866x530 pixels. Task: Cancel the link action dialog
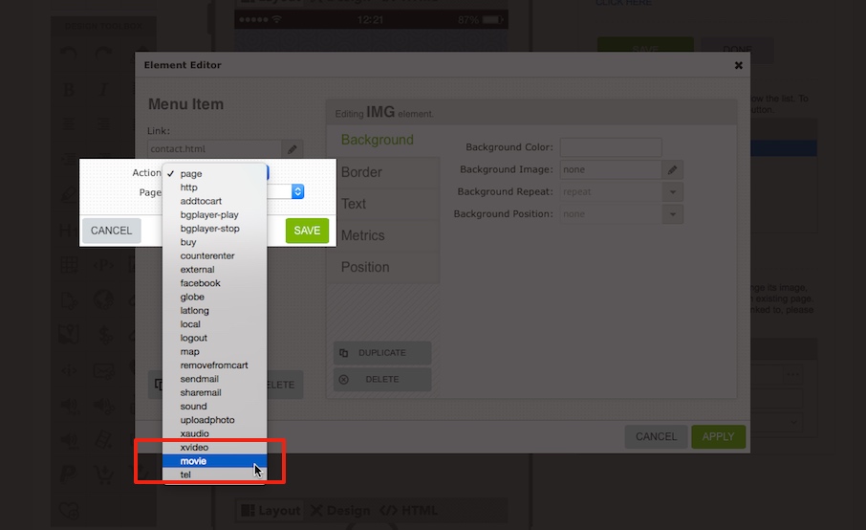[x=111, y=231]
